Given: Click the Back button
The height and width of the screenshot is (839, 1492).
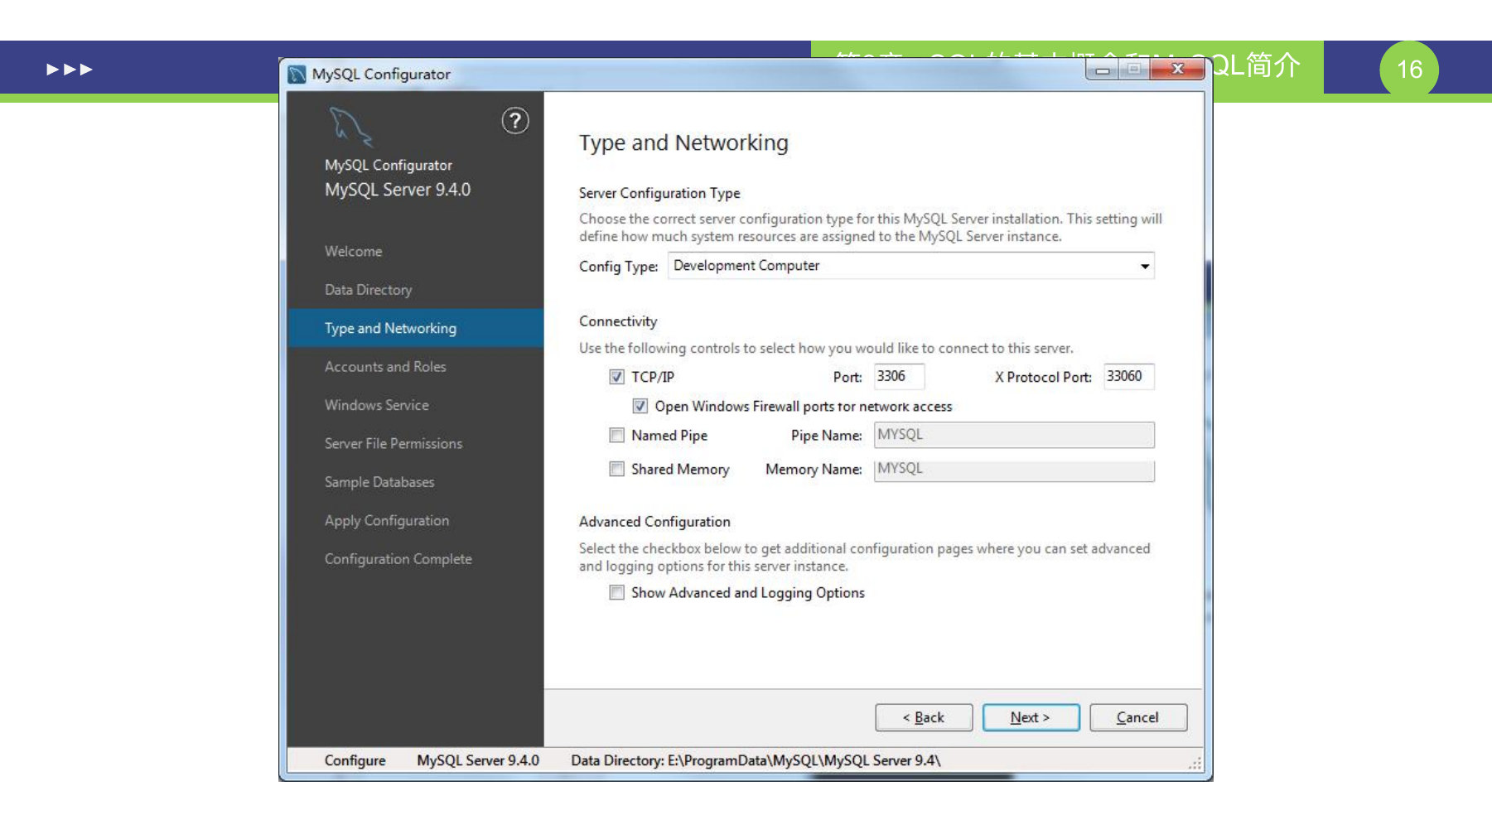Looking at the screenshot, I should [924, 717].
